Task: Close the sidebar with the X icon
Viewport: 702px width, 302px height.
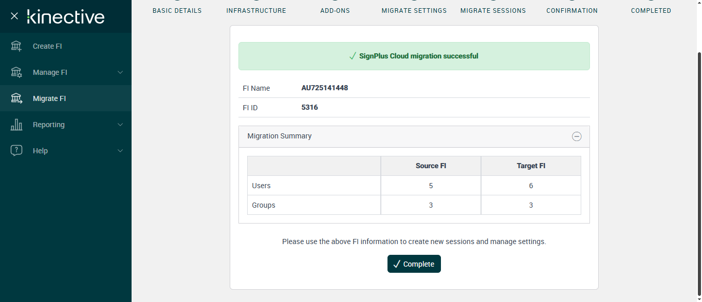Action: pos(14,16)
